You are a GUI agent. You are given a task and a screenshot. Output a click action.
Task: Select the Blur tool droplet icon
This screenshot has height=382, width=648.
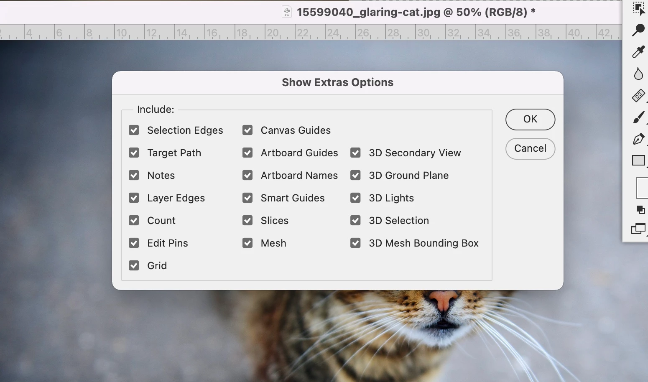tap(638, 74)
